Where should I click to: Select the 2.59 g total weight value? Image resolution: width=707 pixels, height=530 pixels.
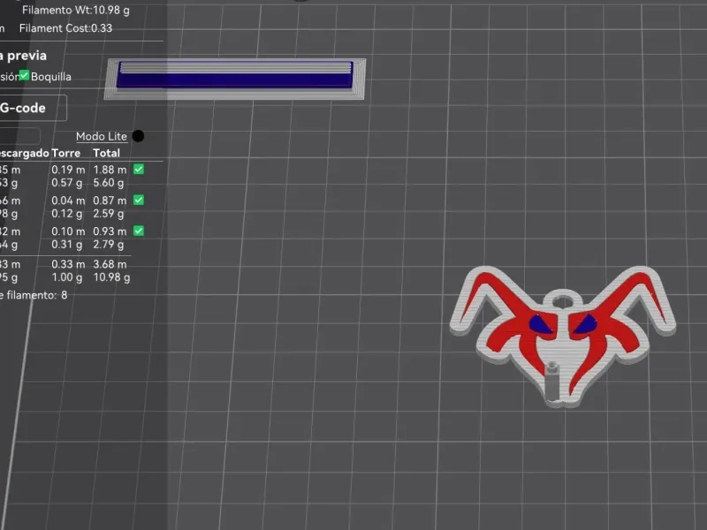point(108,214)
